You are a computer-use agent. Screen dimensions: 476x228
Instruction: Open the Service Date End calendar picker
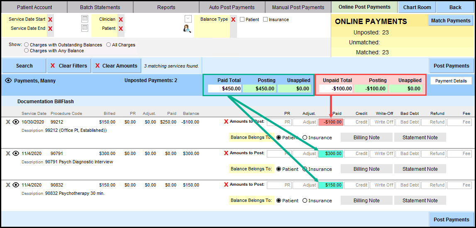point(85,28)
